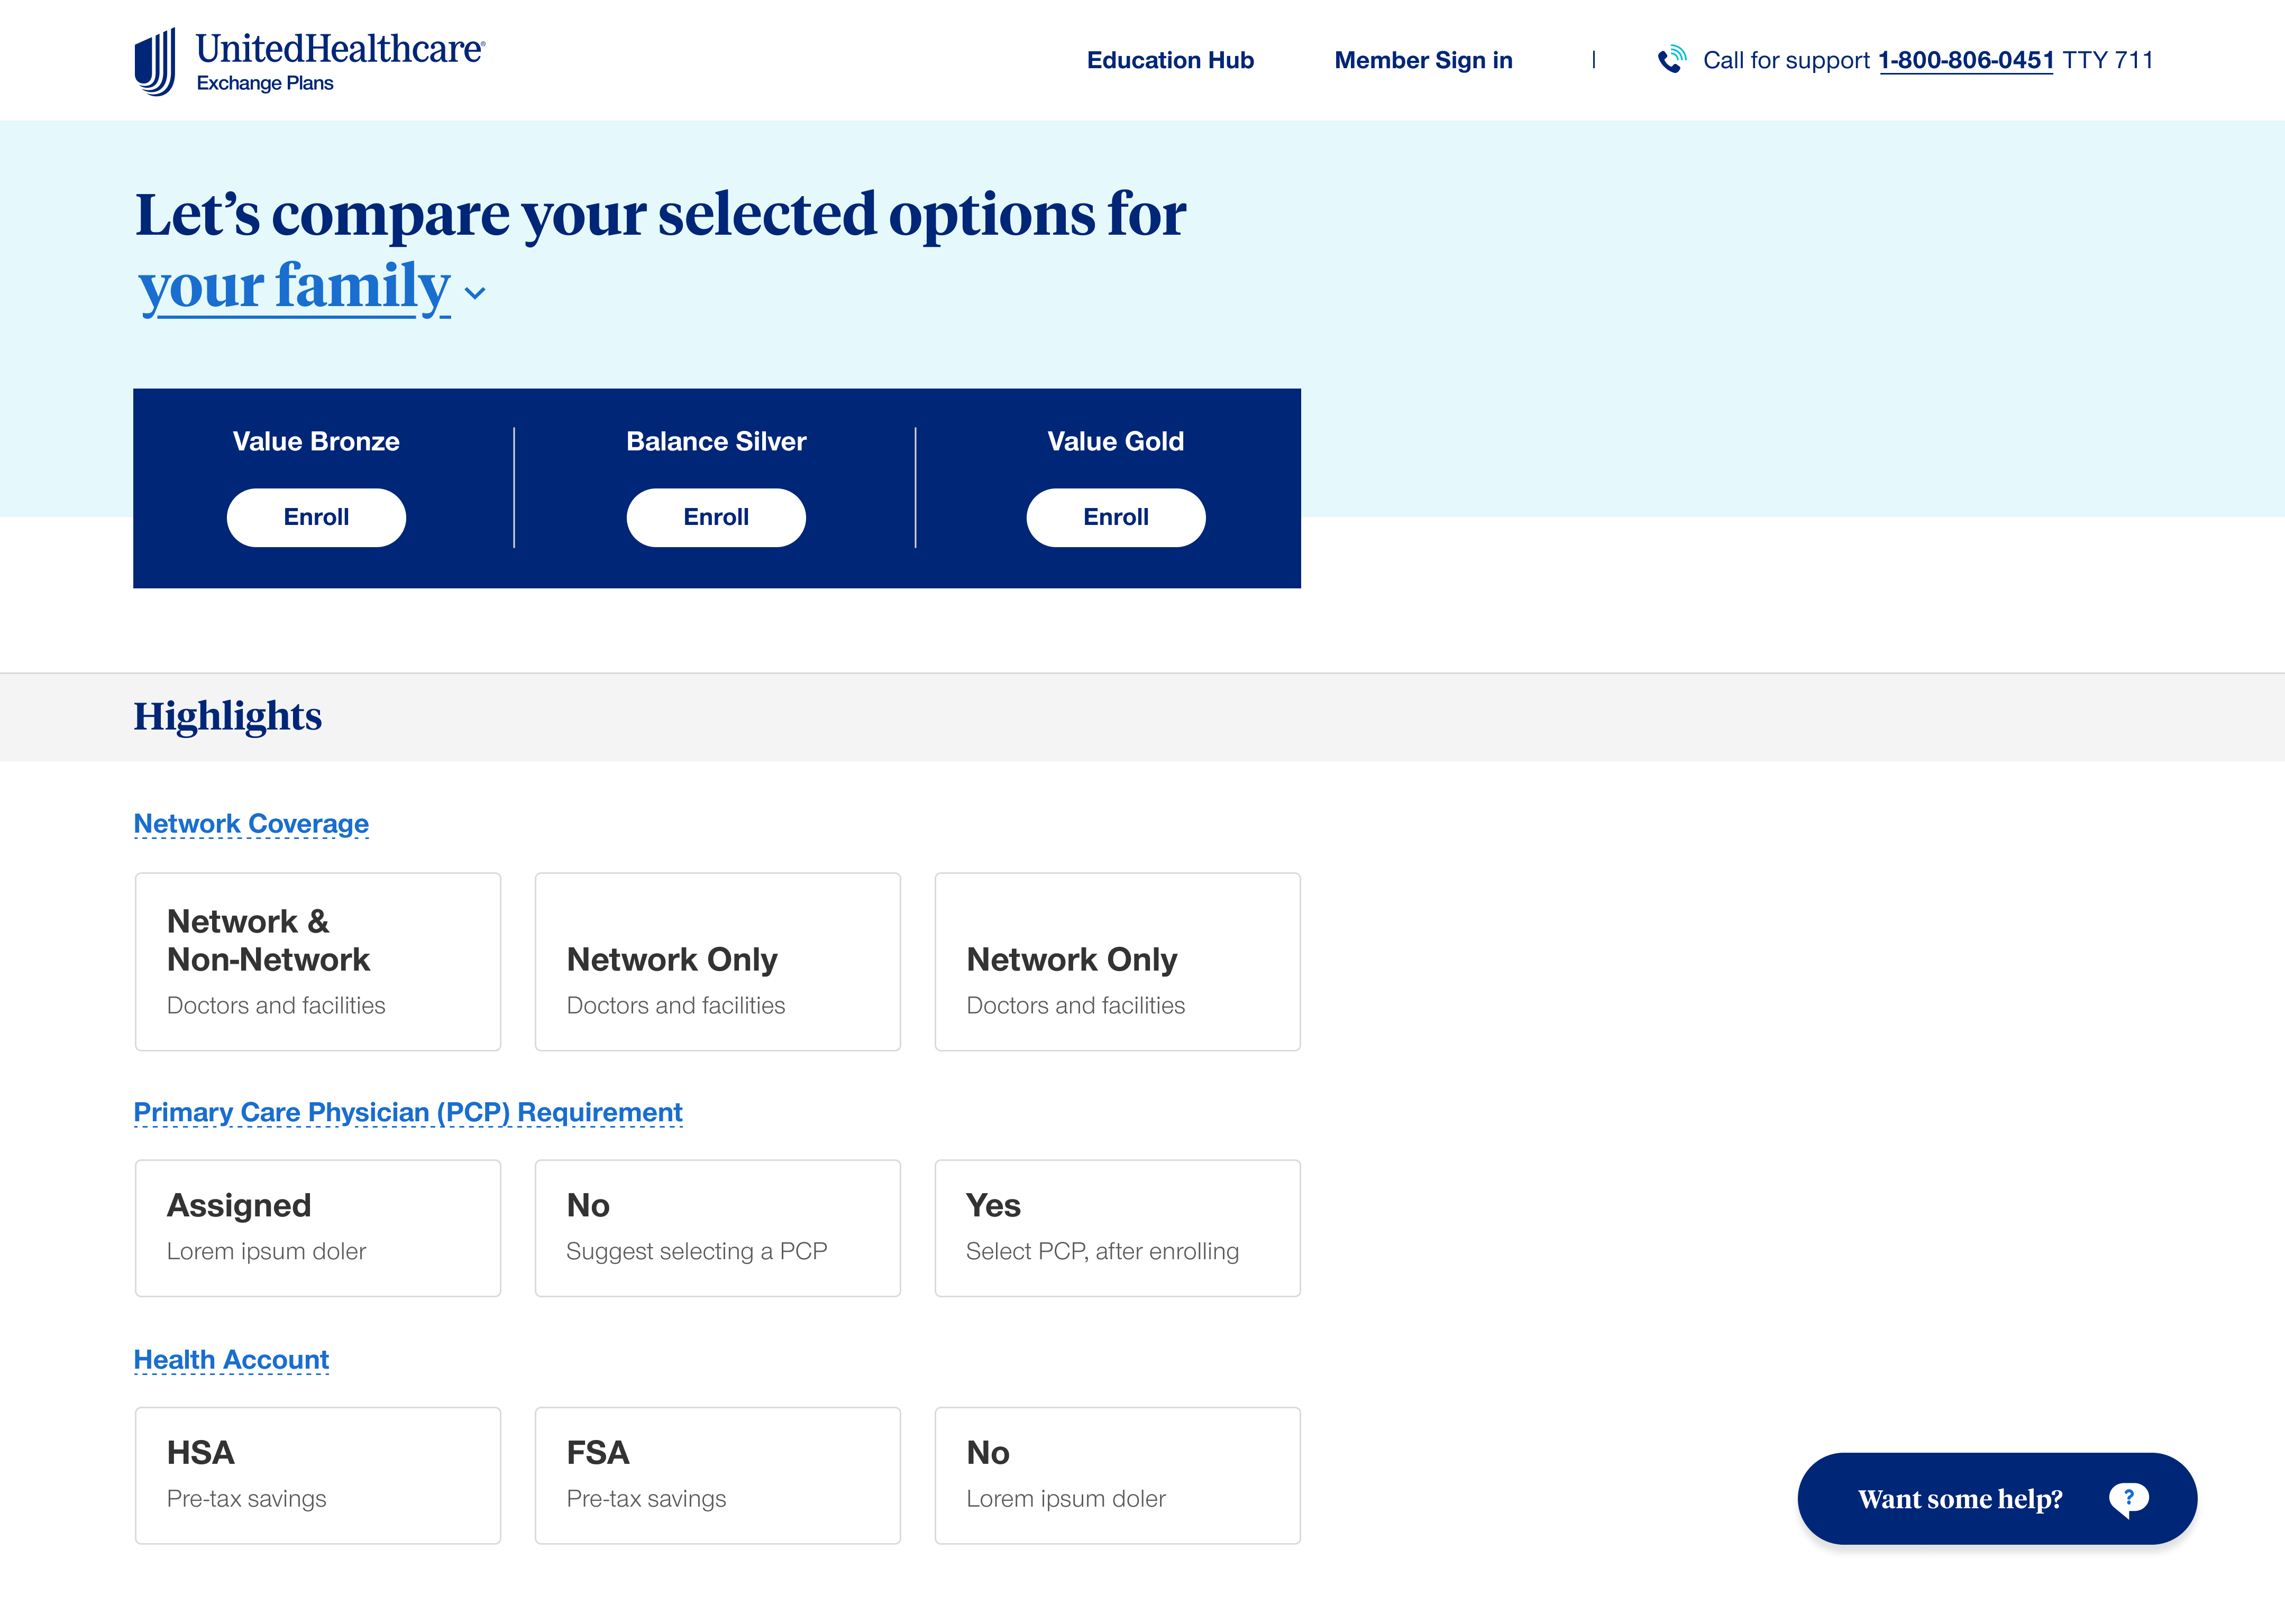Click the 'Want some help?' chat button
This screenshot has height=1624, width=2285.
[1960, 1498]
